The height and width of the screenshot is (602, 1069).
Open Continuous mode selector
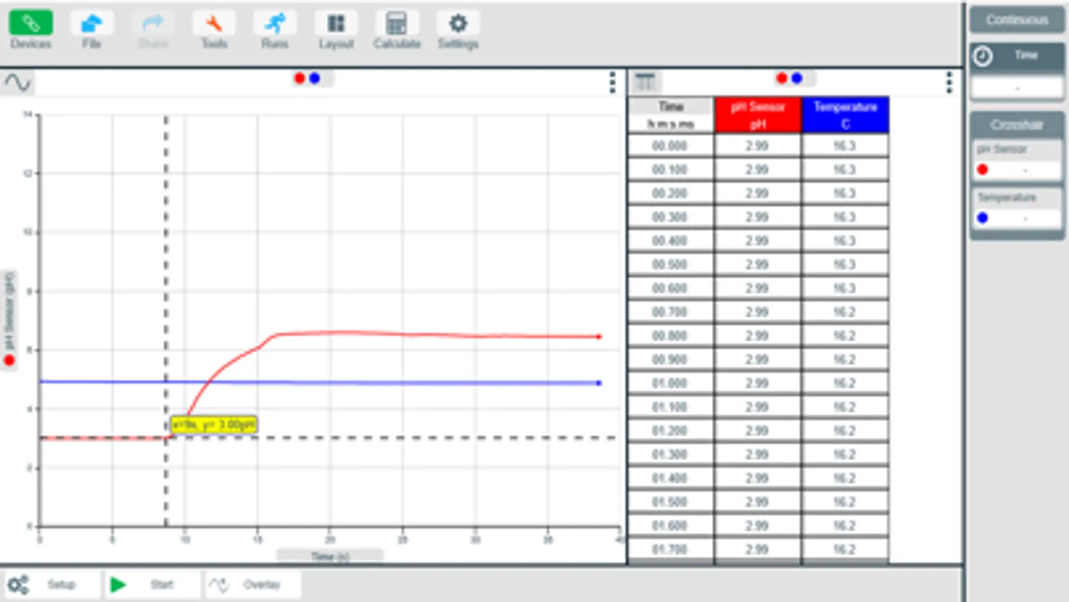(x=1017, y=20)
